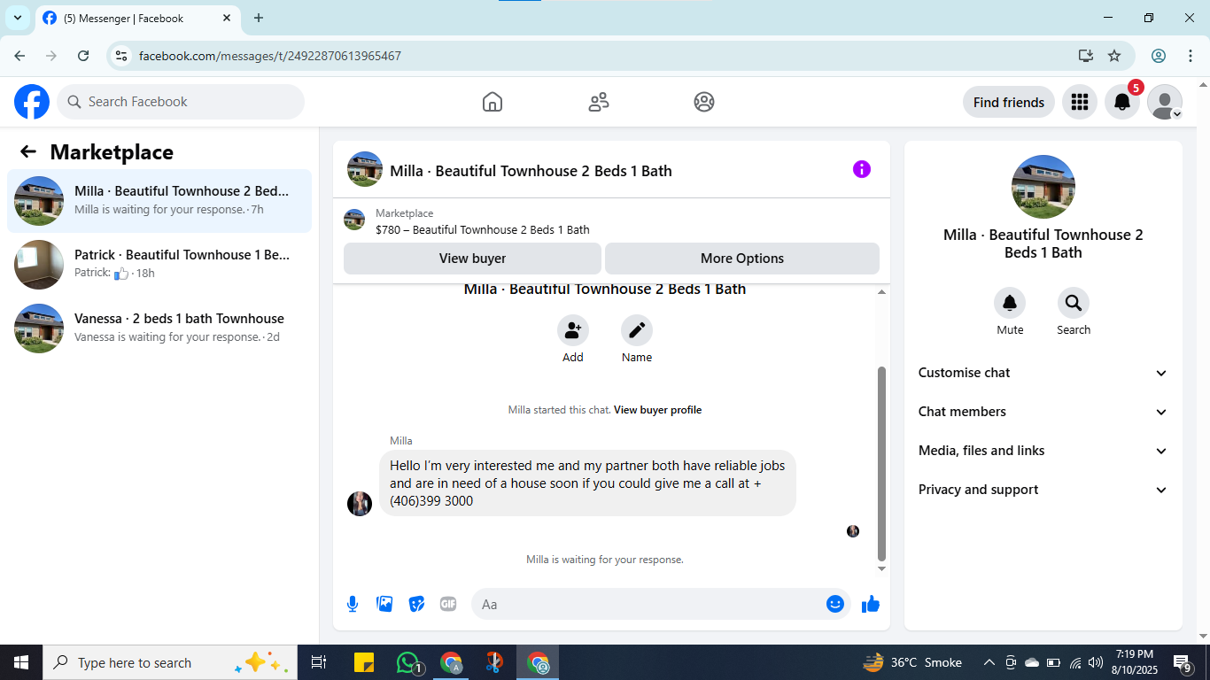The image size is (1210, 680).
Task: Open WhatsApp from the taskbar
Action: click(407, 662)
